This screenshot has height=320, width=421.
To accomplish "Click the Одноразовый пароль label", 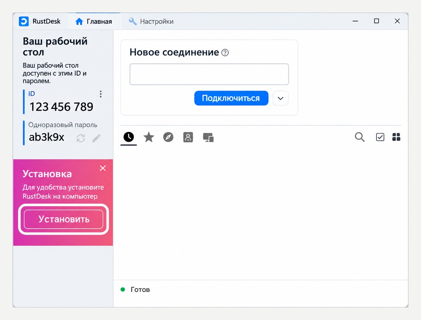I will click(62, 125).
